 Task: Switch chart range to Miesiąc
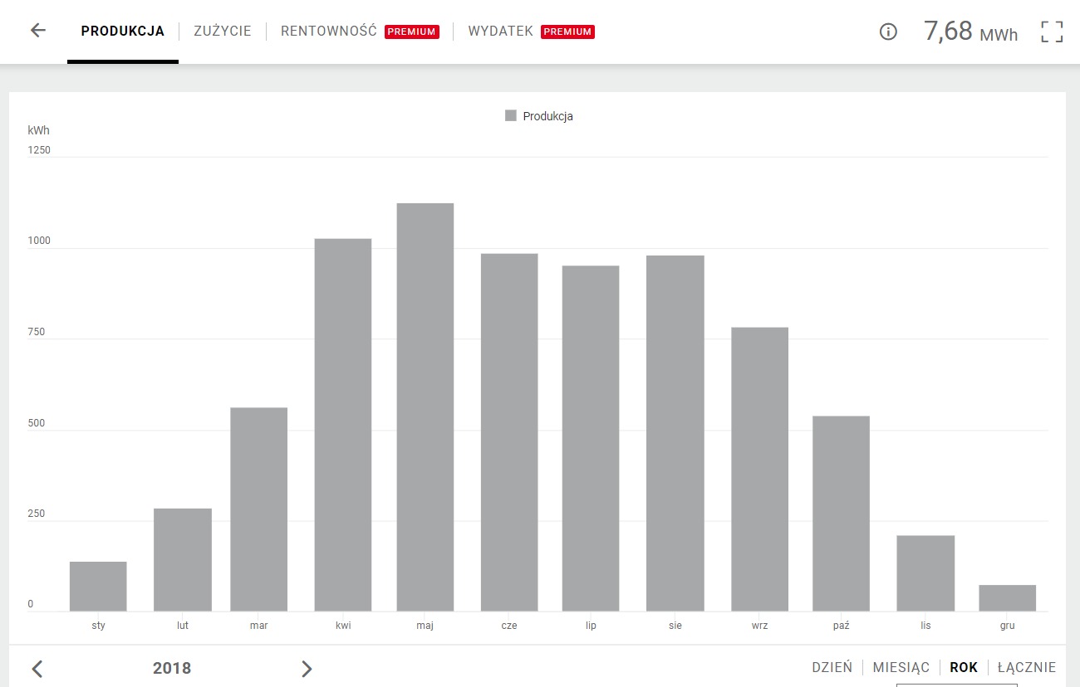coord(901,667)
